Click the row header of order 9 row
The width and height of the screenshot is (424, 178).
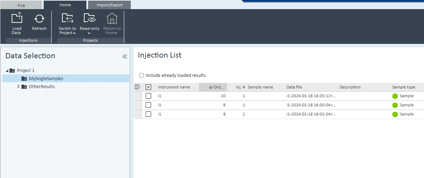click(137, 105)
